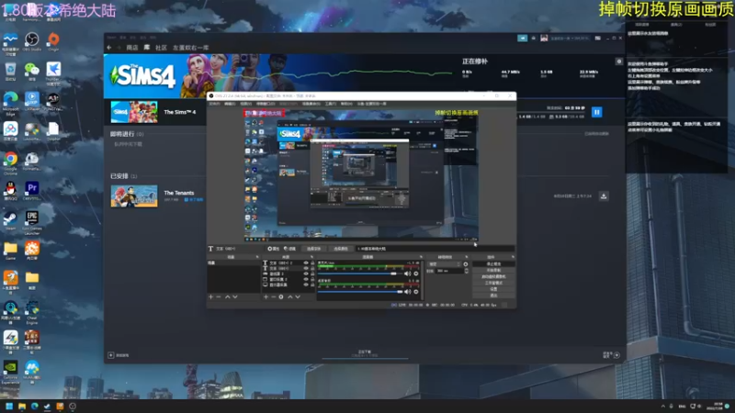This screenshot has height=413, width=735.
Task: Select The Sims 4 download thumbnail
Action: (134, 112)
